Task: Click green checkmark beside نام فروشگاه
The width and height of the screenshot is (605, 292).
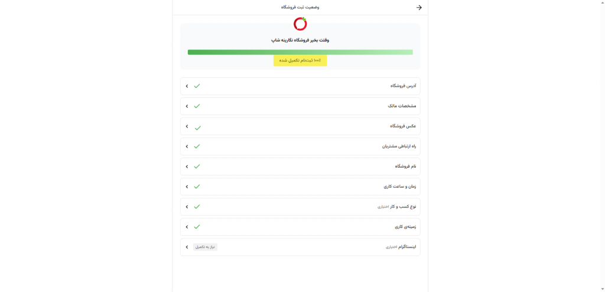Action: coord(197,166)
